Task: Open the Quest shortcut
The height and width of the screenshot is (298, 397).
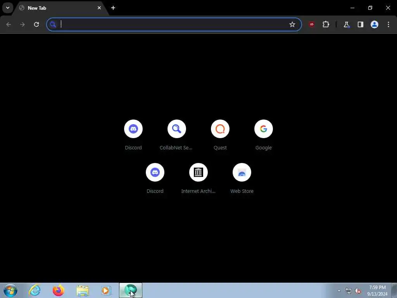Action: point(220,135)
